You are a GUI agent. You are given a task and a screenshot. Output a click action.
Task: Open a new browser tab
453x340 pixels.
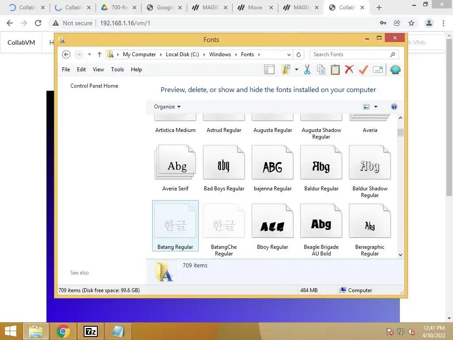[x=379, y=8]
